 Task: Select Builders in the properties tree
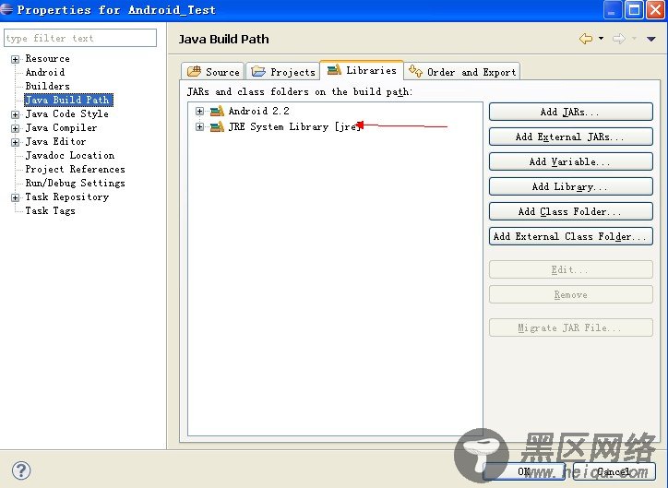tap(48, 86)
